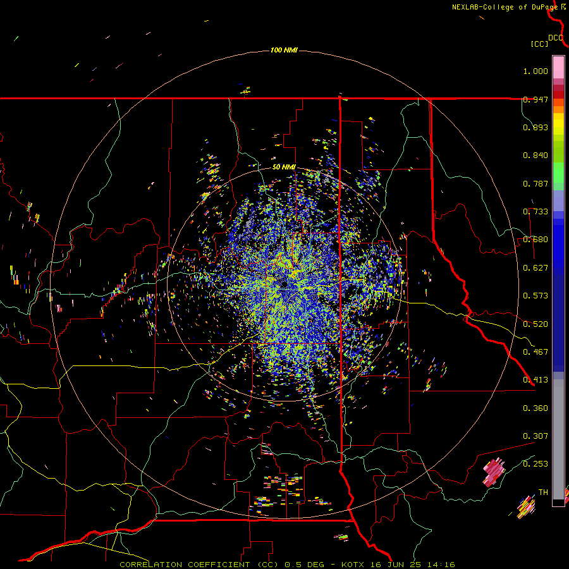Select the 0.893 scale value

(x=535, y=127)
